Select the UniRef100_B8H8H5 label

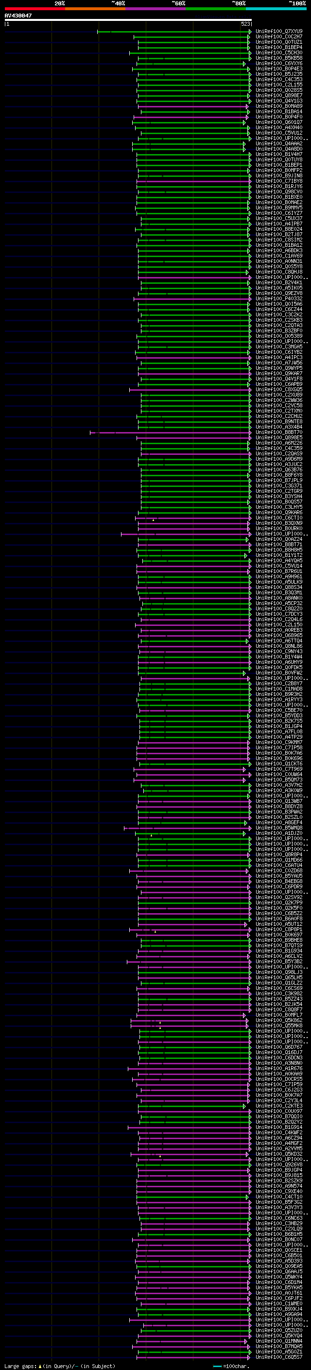pyautogui.click(x=278, y=550)
